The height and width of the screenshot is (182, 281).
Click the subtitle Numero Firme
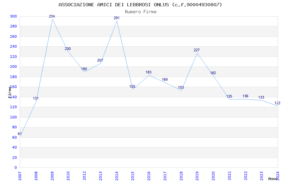point(141,12)
